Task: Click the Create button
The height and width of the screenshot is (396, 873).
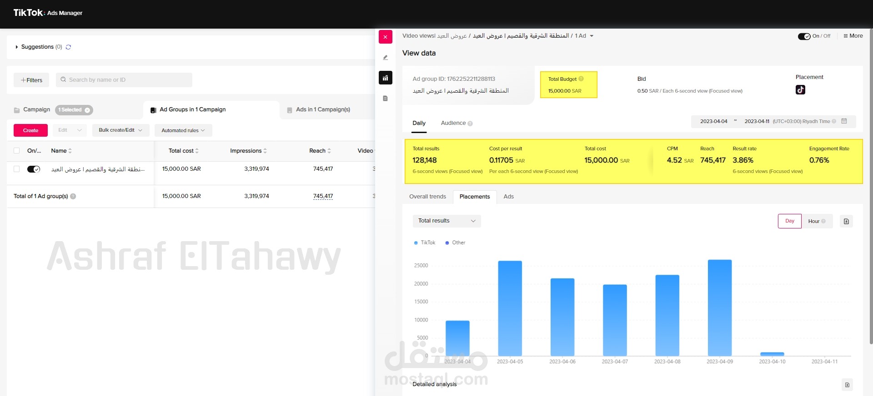Action: click(30, 130)
